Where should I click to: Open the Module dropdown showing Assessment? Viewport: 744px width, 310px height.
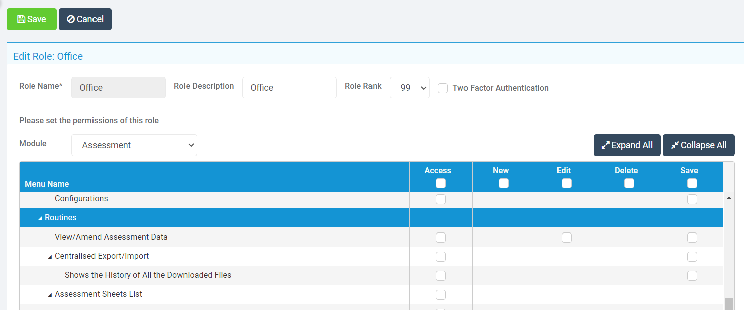pos(134,145)
